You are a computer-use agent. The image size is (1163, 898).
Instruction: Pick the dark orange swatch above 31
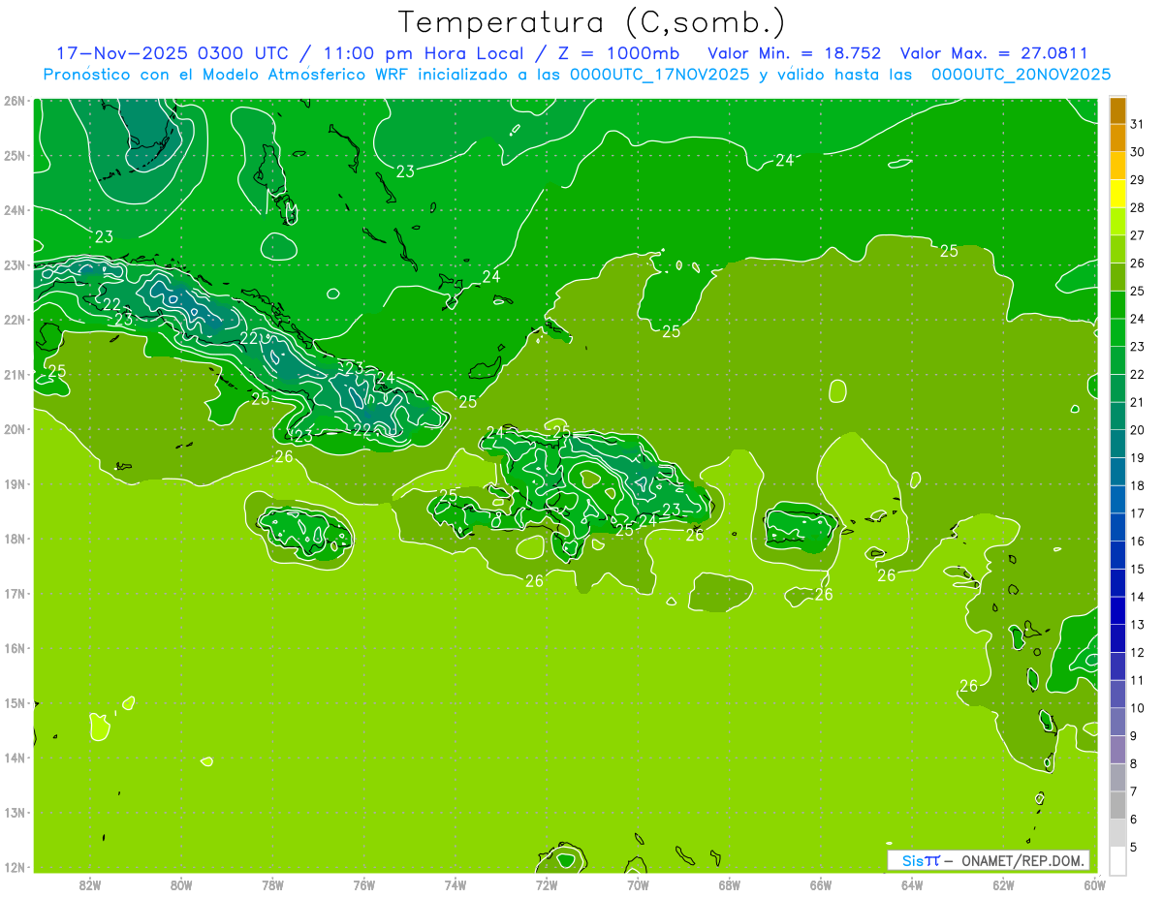[1117, 111]
